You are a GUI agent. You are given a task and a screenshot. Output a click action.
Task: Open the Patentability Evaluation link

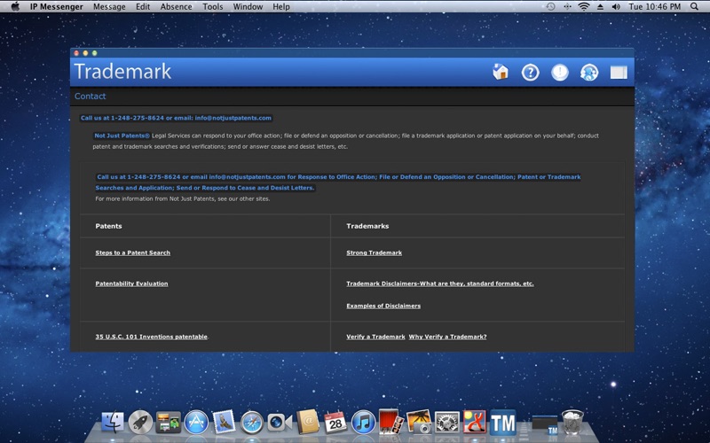click(131, 284)
